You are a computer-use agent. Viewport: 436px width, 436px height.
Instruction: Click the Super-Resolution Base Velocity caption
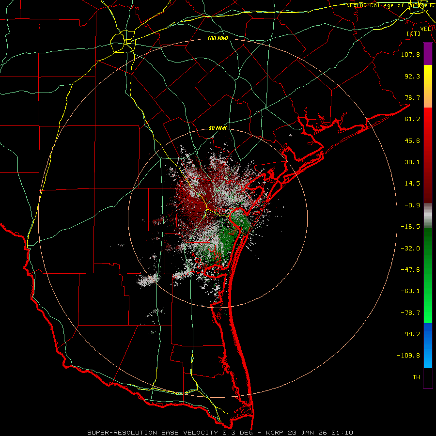coord(220,433)
